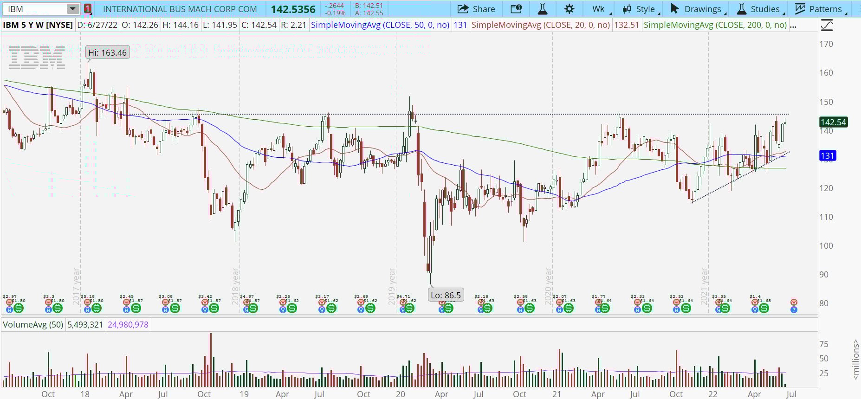Click the SimpleMovingAvg (CLOSE, 200, 0, no) label
The height and width of the screenshot is (399, 861).
715,25
